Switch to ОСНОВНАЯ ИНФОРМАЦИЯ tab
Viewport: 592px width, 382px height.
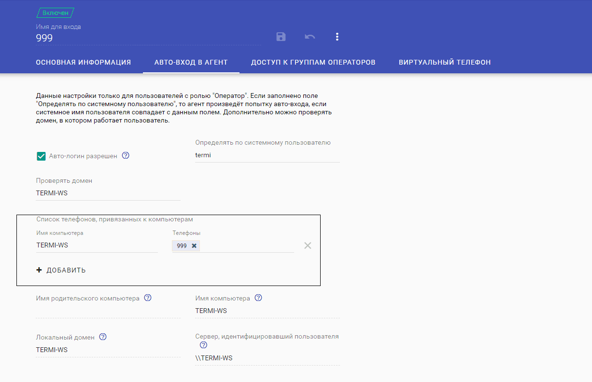84,62
